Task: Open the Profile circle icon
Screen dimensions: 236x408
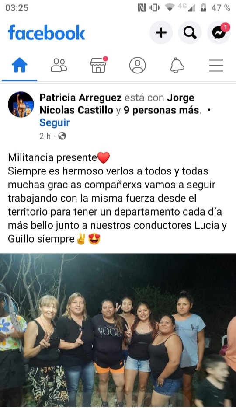Action: pyautogui.click(x=138, y=65)
